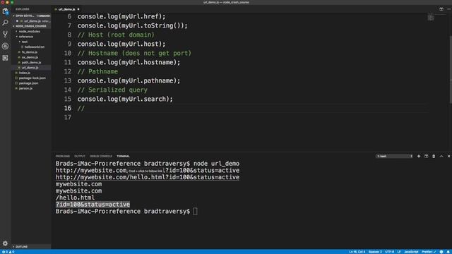Open path_demo.js in the explorer
The image size is (452, 254).
[x=31, y=63]
